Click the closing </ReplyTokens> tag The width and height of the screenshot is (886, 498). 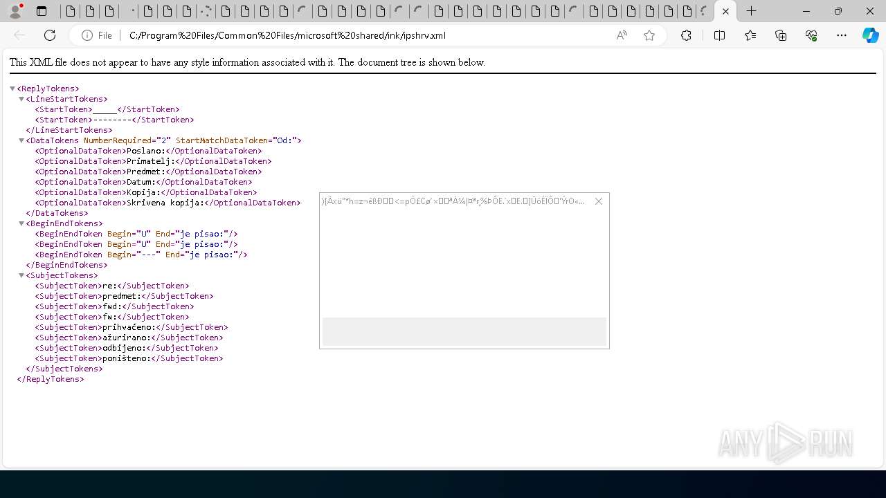[51, 379]
